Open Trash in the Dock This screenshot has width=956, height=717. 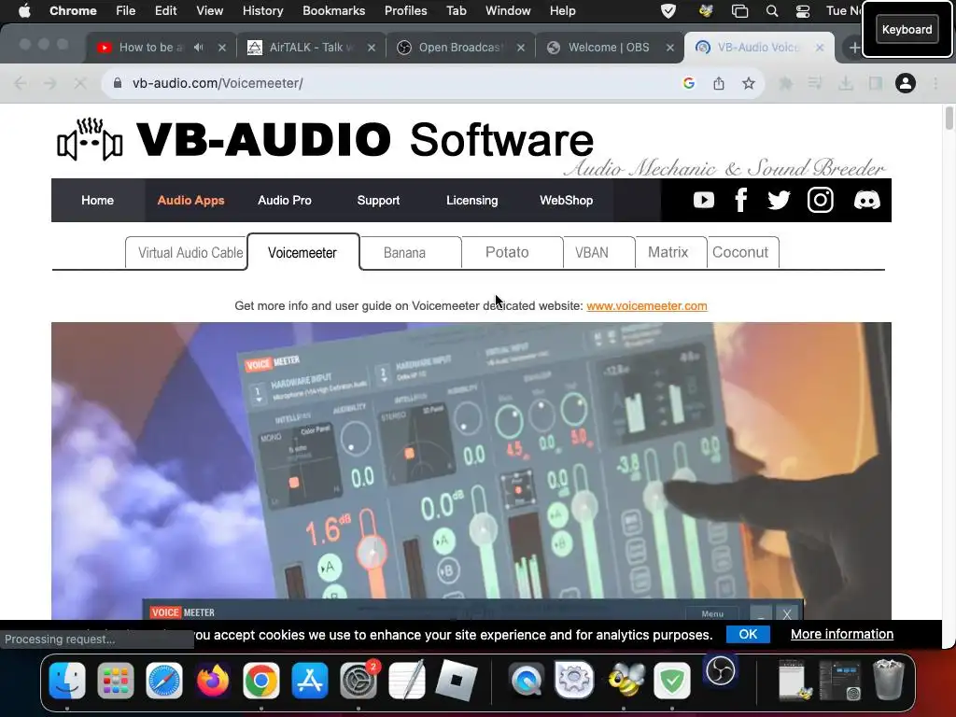888,680
